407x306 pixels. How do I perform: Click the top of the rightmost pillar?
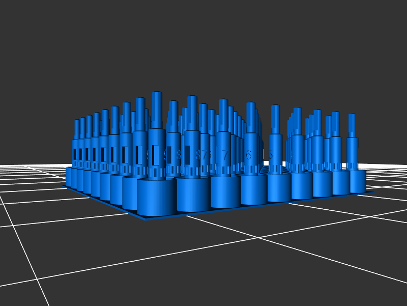352,116
